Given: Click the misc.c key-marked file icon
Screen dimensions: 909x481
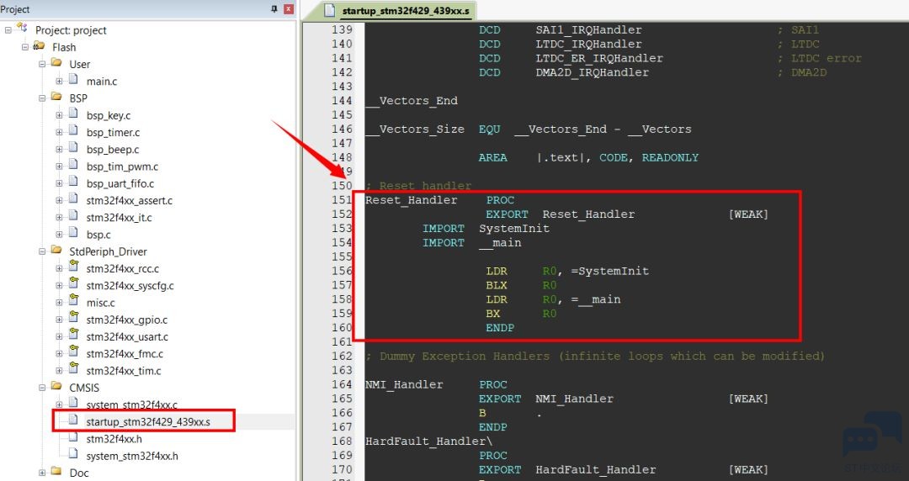Looking at the screenshot, I should coord(73,301).
